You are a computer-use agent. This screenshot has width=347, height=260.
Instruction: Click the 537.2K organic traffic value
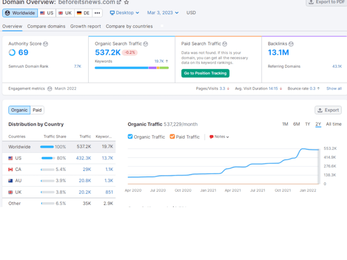[x=108, y=53]
